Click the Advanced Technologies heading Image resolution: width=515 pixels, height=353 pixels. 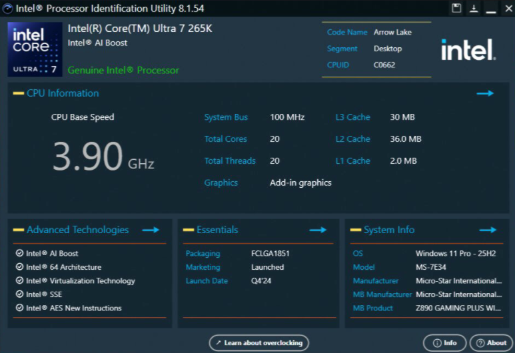[x=78, y=230]
